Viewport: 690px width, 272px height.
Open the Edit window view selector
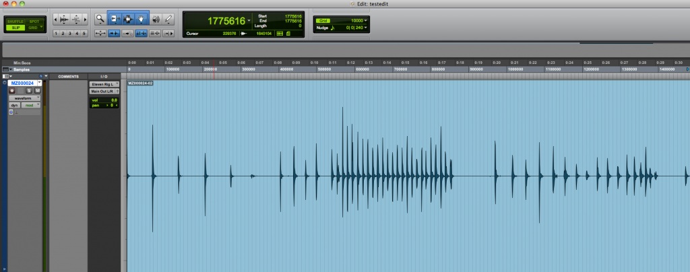point(5,77)
